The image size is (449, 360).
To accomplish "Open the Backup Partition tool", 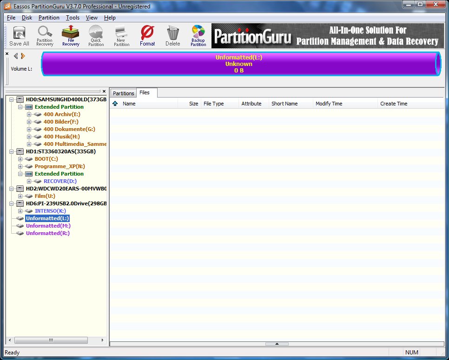I will pos(198,36).
